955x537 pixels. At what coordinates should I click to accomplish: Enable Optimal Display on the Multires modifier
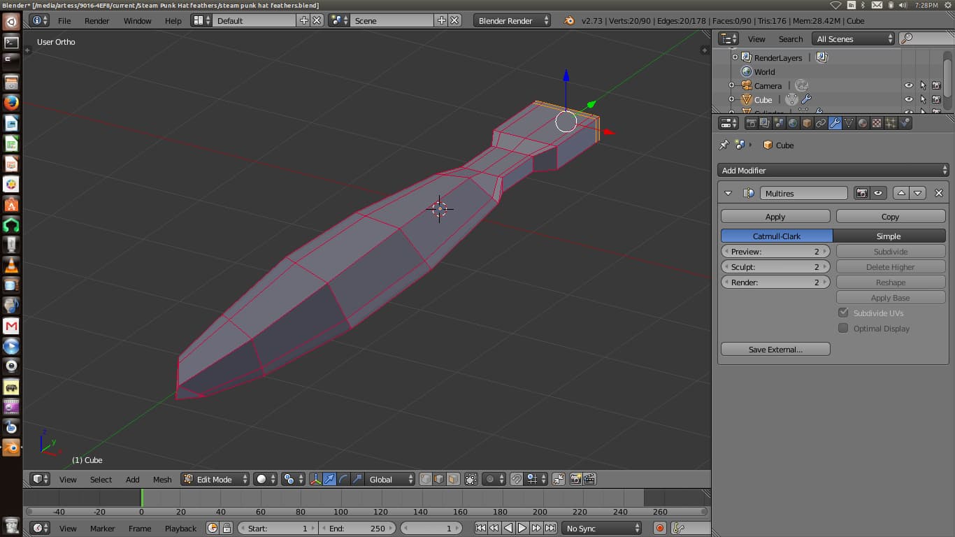[x=843, y=328]
